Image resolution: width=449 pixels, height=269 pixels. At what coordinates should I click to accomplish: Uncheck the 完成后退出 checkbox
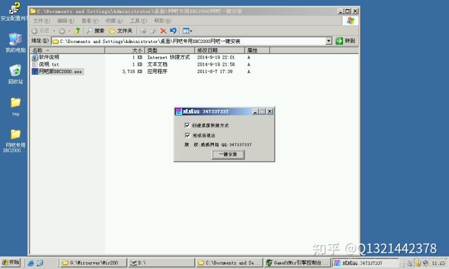coord(188,135)
